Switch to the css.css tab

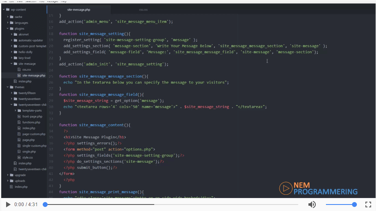tap(143, 9)
